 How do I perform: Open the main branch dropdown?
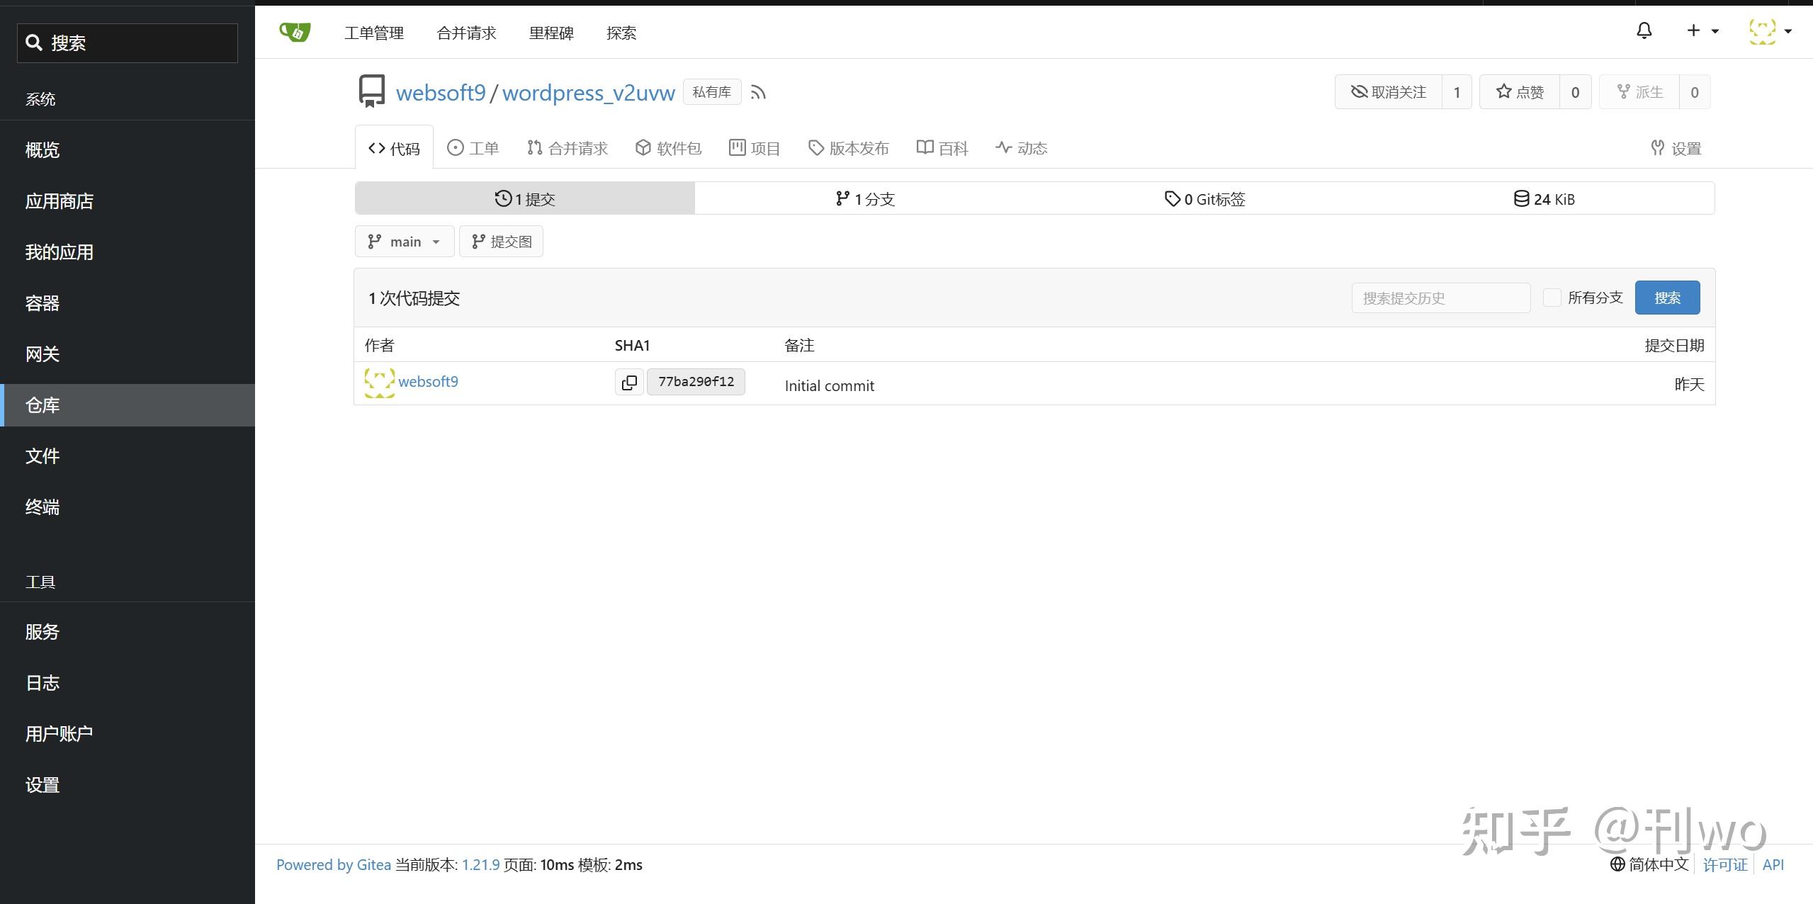[404, 241]
